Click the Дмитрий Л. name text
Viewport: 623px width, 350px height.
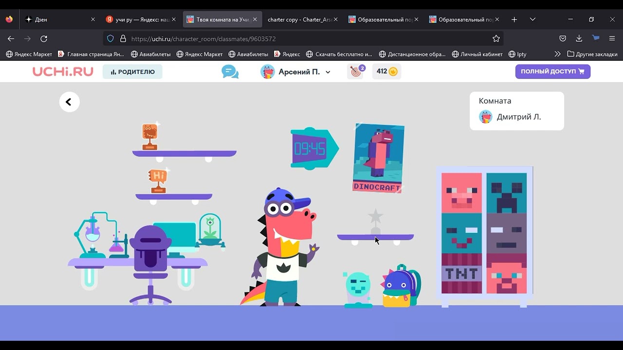pos(519,117)
